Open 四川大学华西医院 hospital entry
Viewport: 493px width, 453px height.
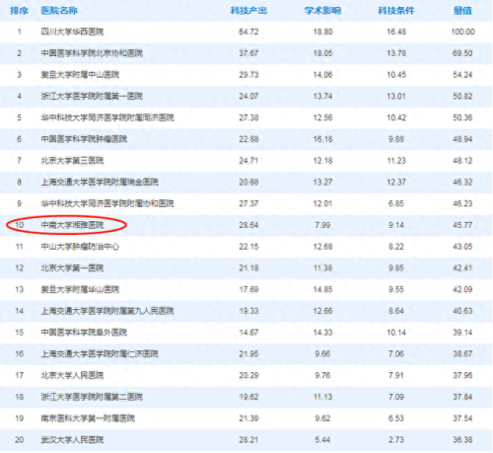[x=72, y=32]
